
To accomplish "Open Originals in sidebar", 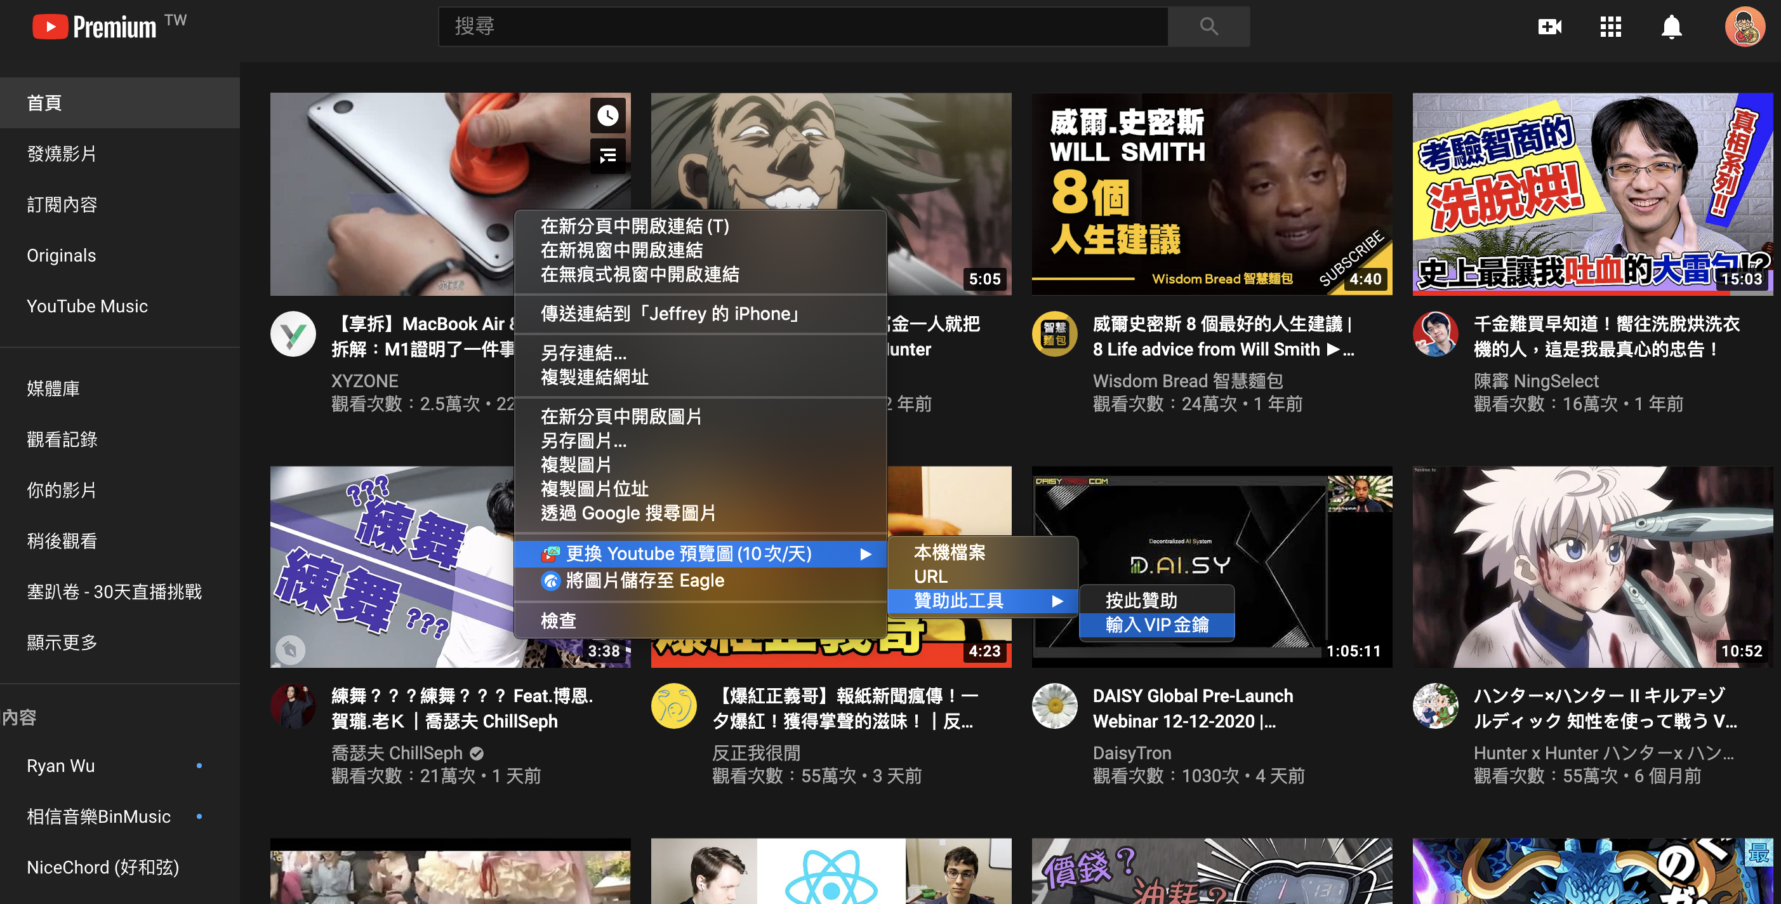I will pyautogui.click(x=119, y=255).
